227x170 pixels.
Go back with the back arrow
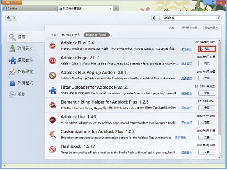(x=8, y=18)
